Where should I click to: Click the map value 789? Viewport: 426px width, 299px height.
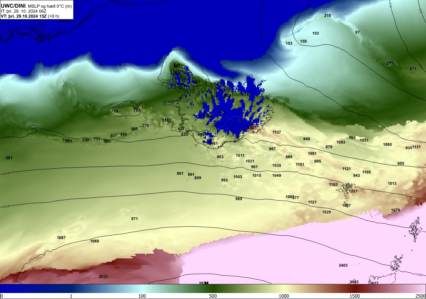114,111
